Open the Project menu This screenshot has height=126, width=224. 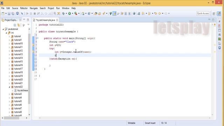click(51, 8)
